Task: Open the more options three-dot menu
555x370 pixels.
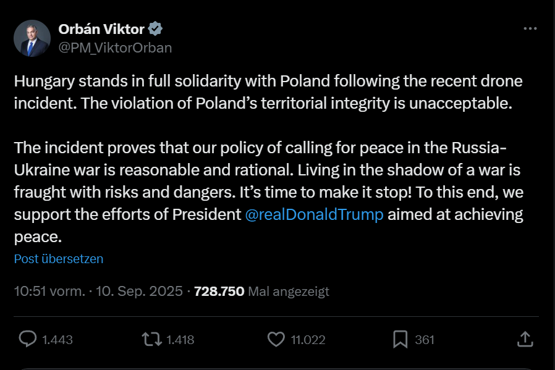Action: point(530,29)
